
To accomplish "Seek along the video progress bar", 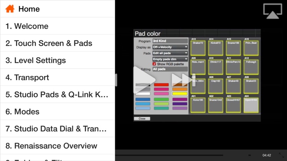I will click(169, 155).
